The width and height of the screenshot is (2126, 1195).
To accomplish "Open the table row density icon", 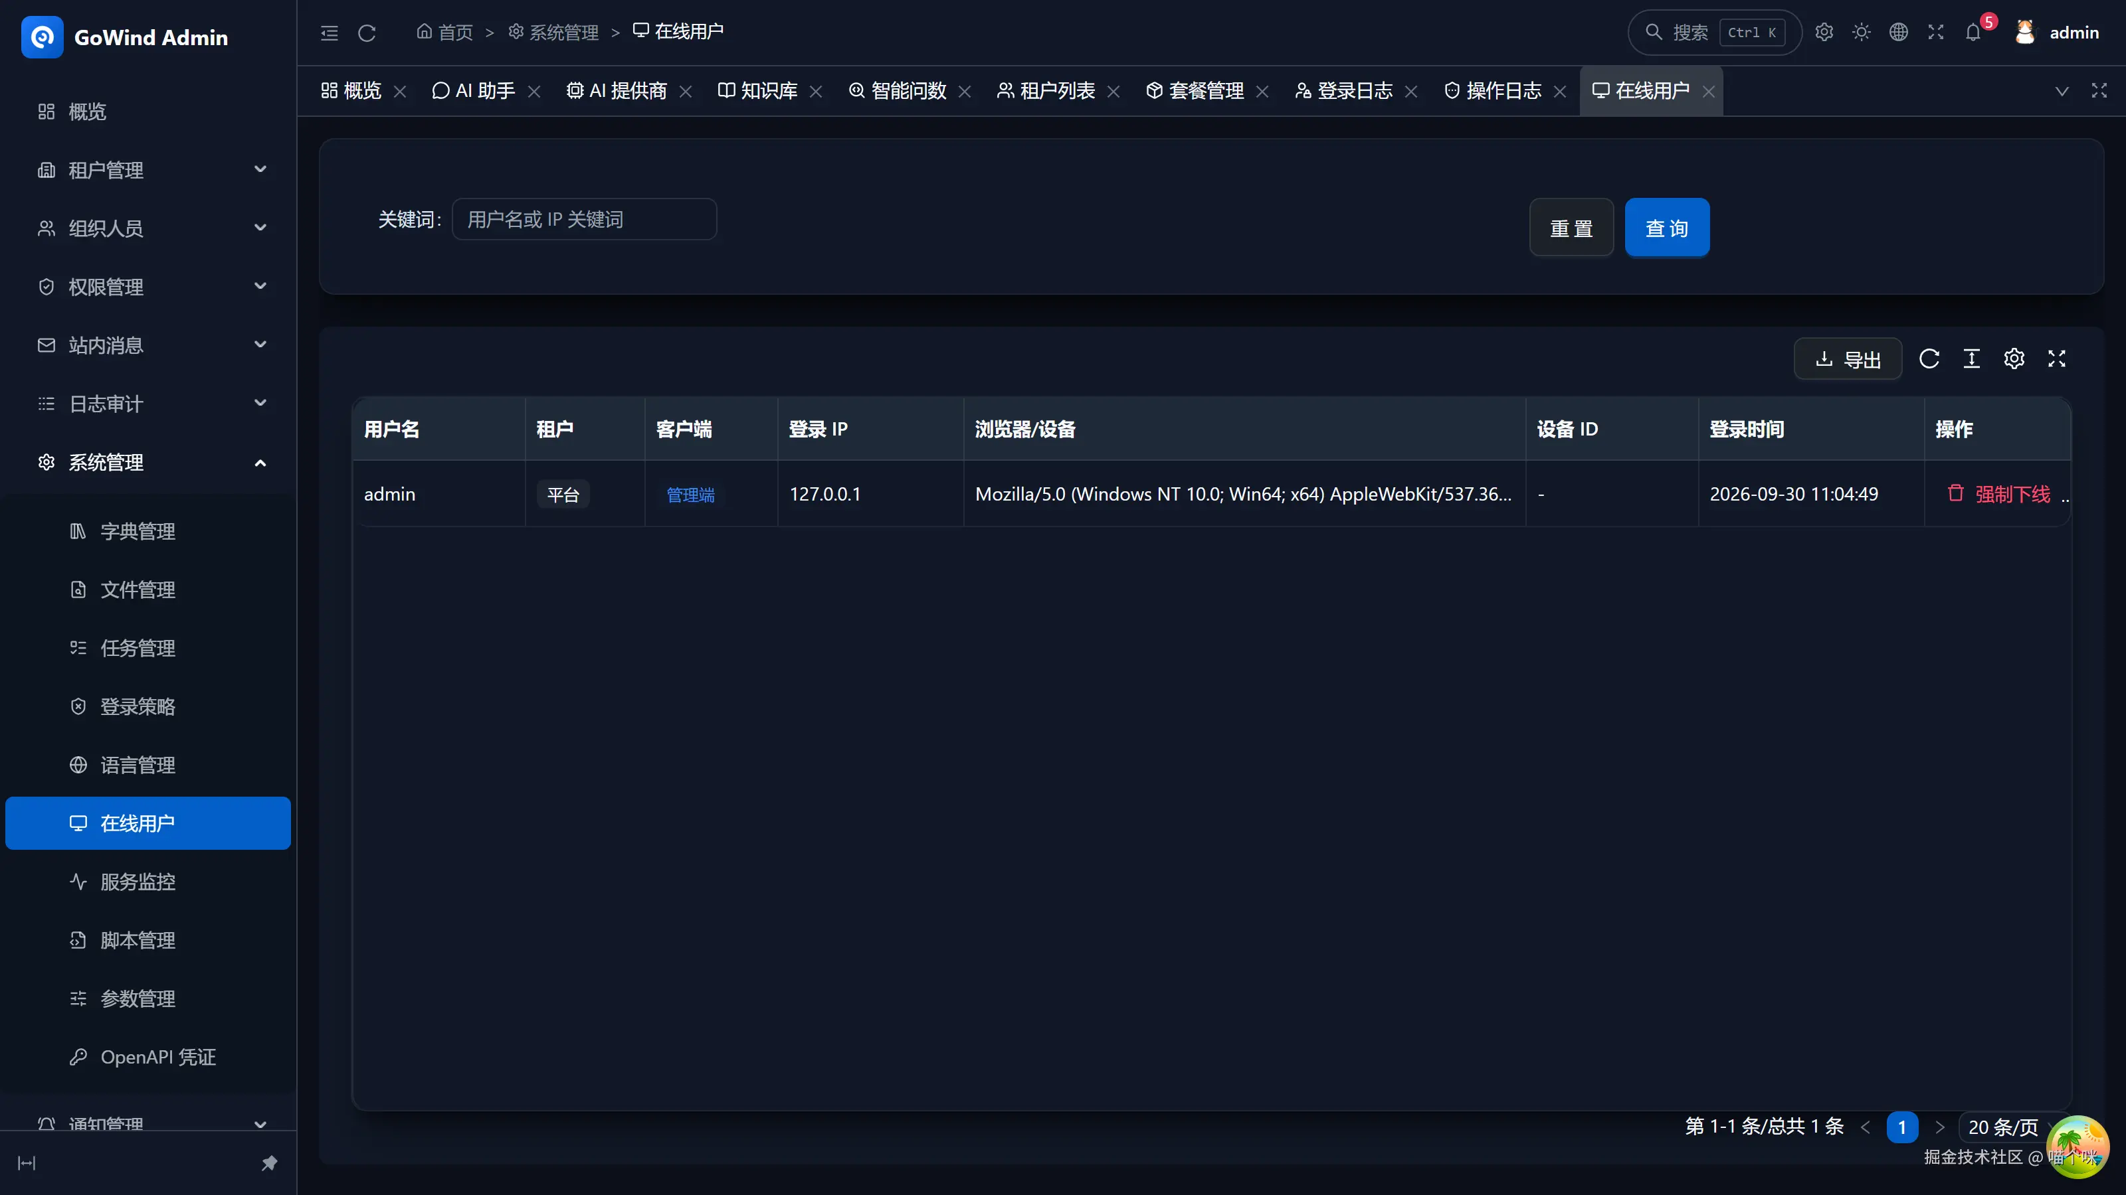I will pyautogui.click(x=1972, y=358).
